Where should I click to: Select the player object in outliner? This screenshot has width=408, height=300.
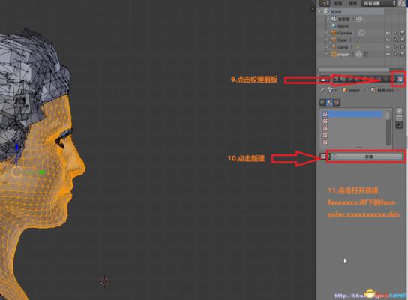(343, 55)
